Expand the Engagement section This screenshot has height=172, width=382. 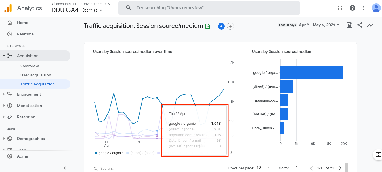(29, 94)
